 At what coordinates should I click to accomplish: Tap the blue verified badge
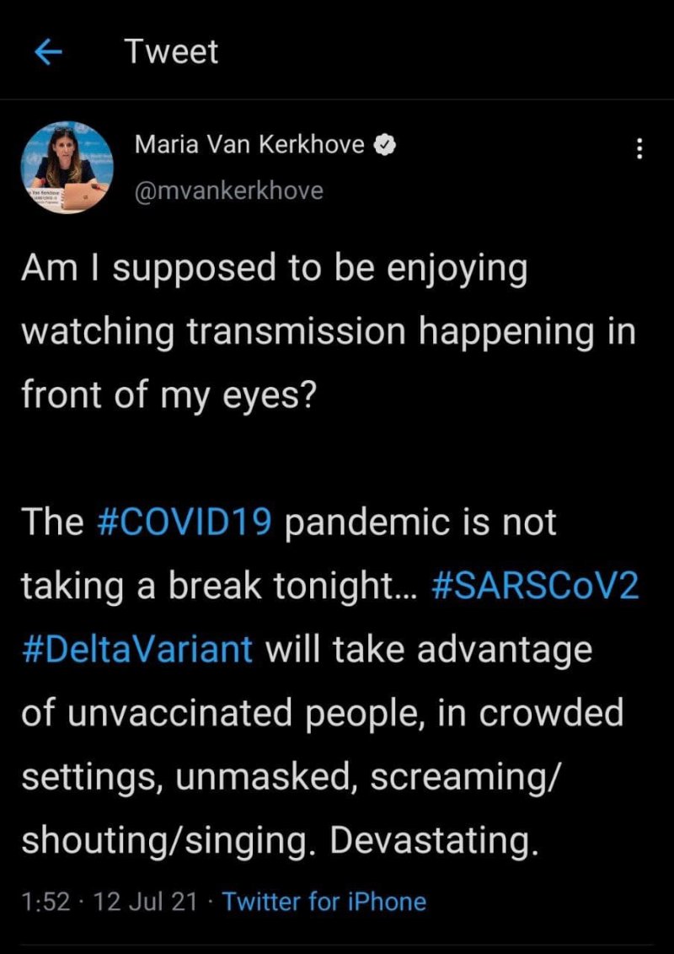click(x=384, y=145)
